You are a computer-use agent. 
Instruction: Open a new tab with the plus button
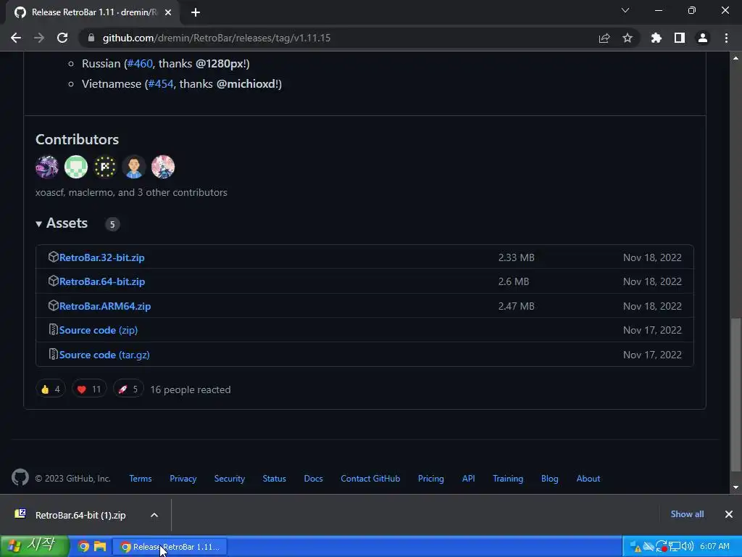pos(196,12)
